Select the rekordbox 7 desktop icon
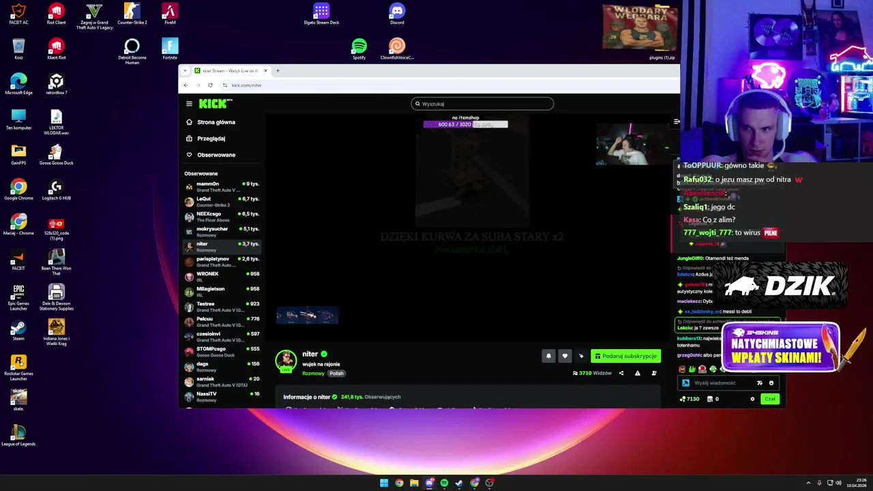 click(x=56, y=84)
